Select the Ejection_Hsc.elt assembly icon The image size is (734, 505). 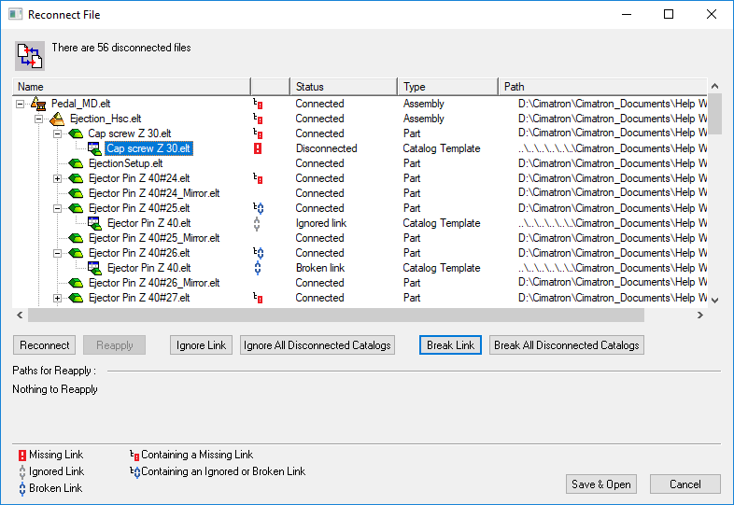click(57, 119)
